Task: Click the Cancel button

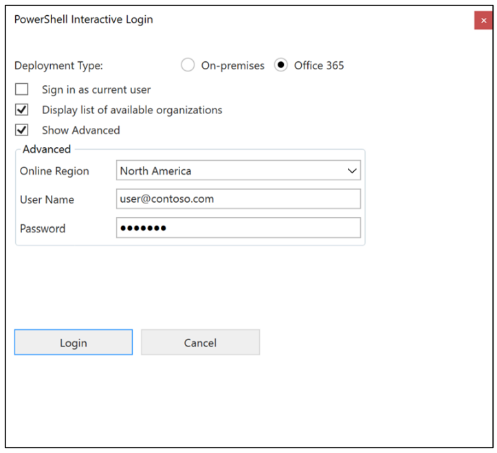Action: [200, 342]
